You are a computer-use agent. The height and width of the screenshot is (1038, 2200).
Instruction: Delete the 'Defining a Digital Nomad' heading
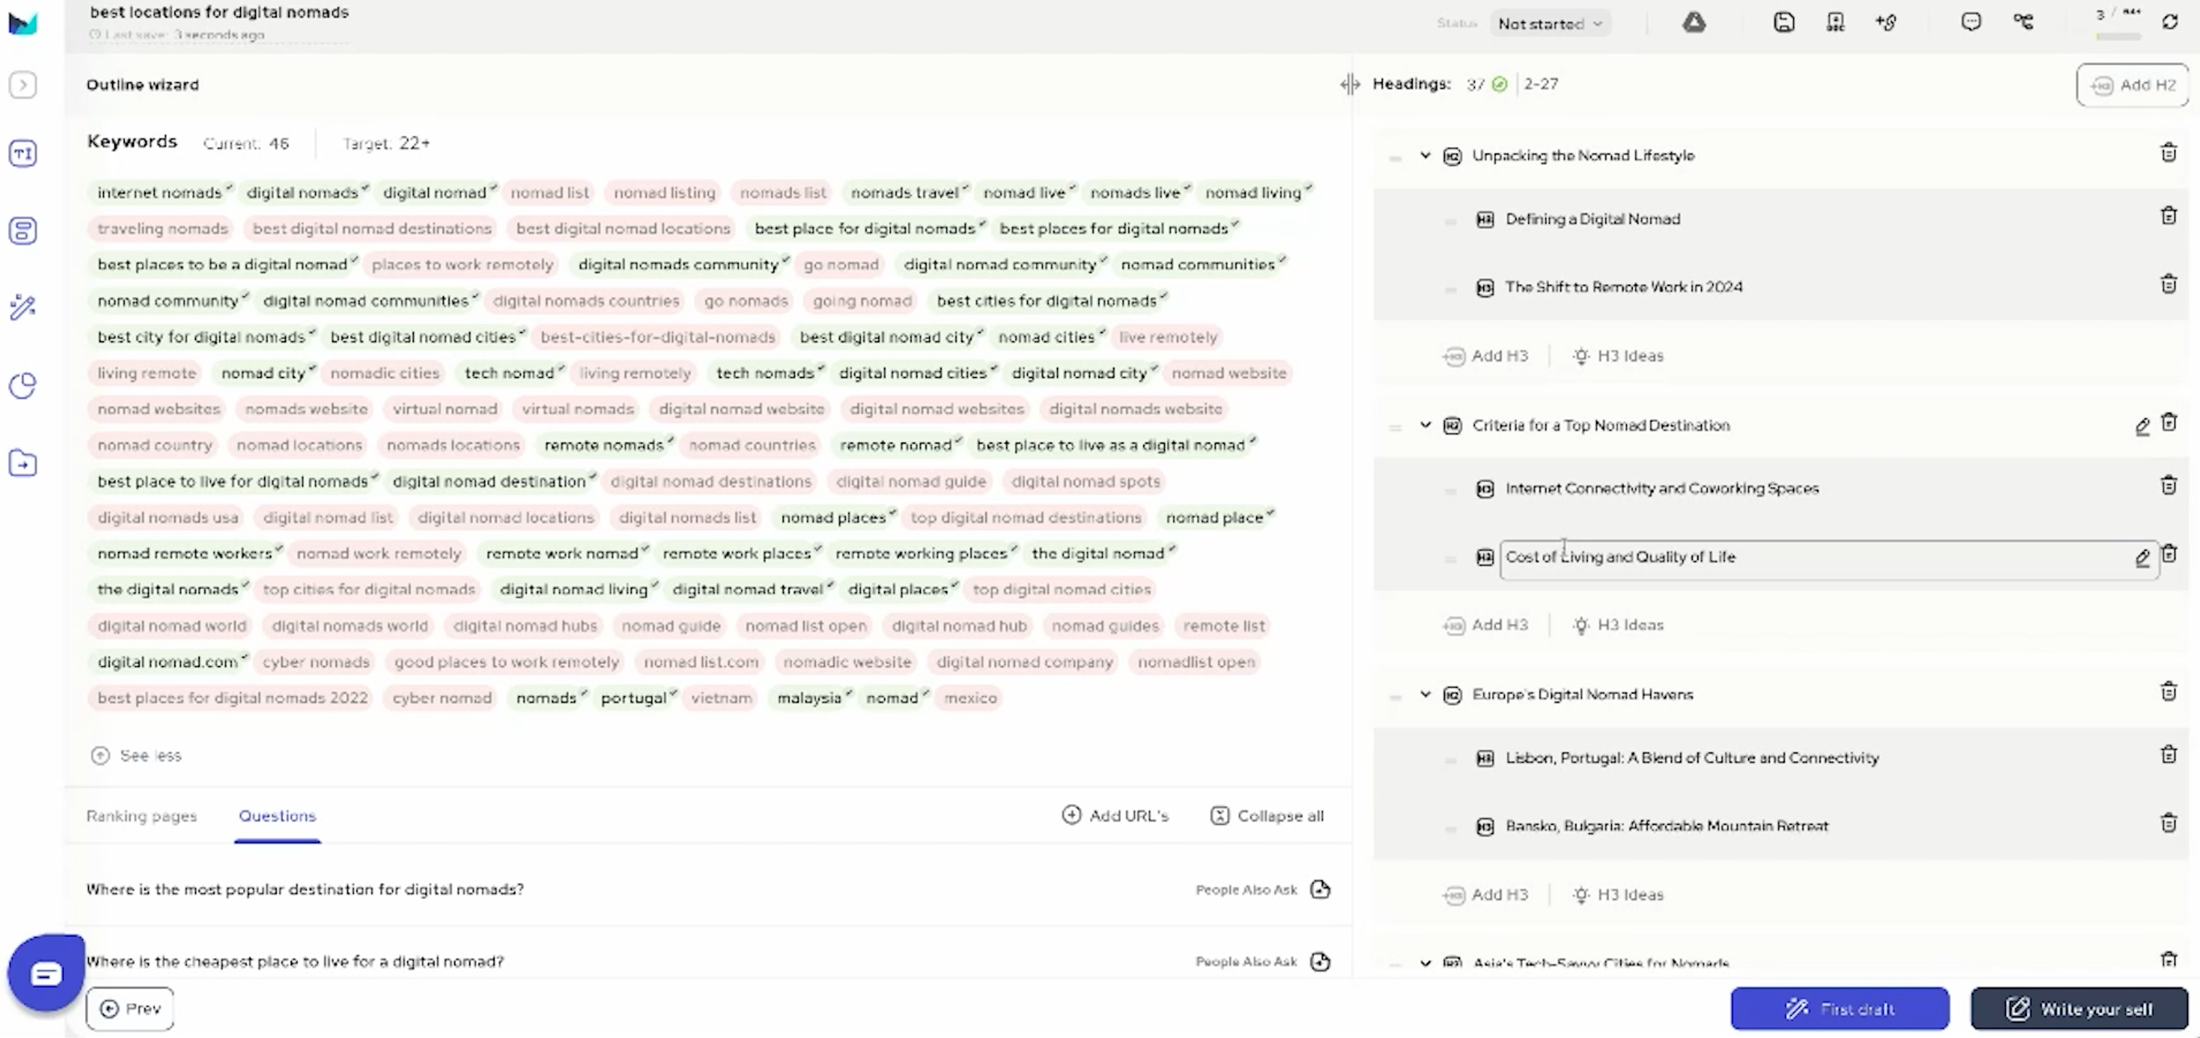click(x=2169, y=216)
